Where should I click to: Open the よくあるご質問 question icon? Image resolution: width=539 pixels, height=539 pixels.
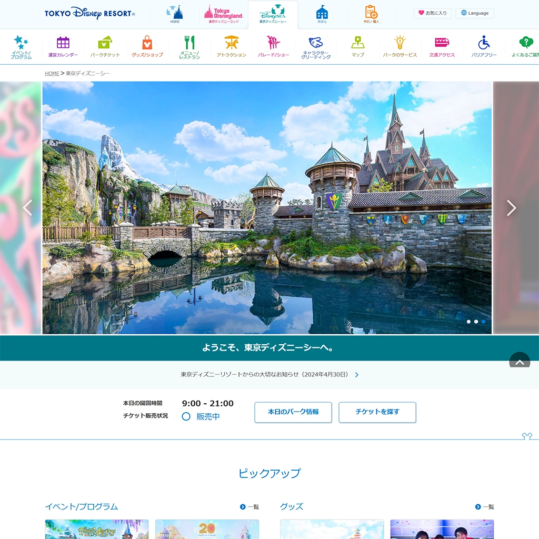(x=525, y=47)
